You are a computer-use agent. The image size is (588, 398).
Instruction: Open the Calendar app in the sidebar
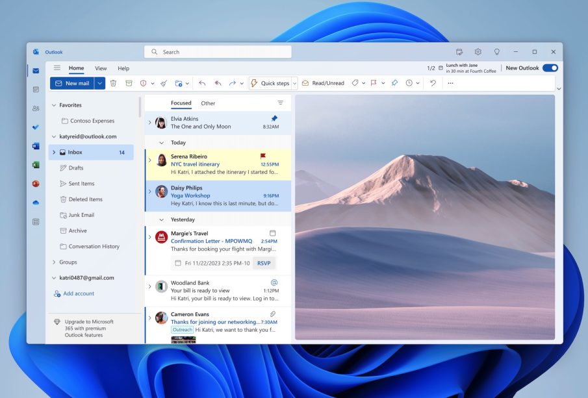click(x=36, y=90)
